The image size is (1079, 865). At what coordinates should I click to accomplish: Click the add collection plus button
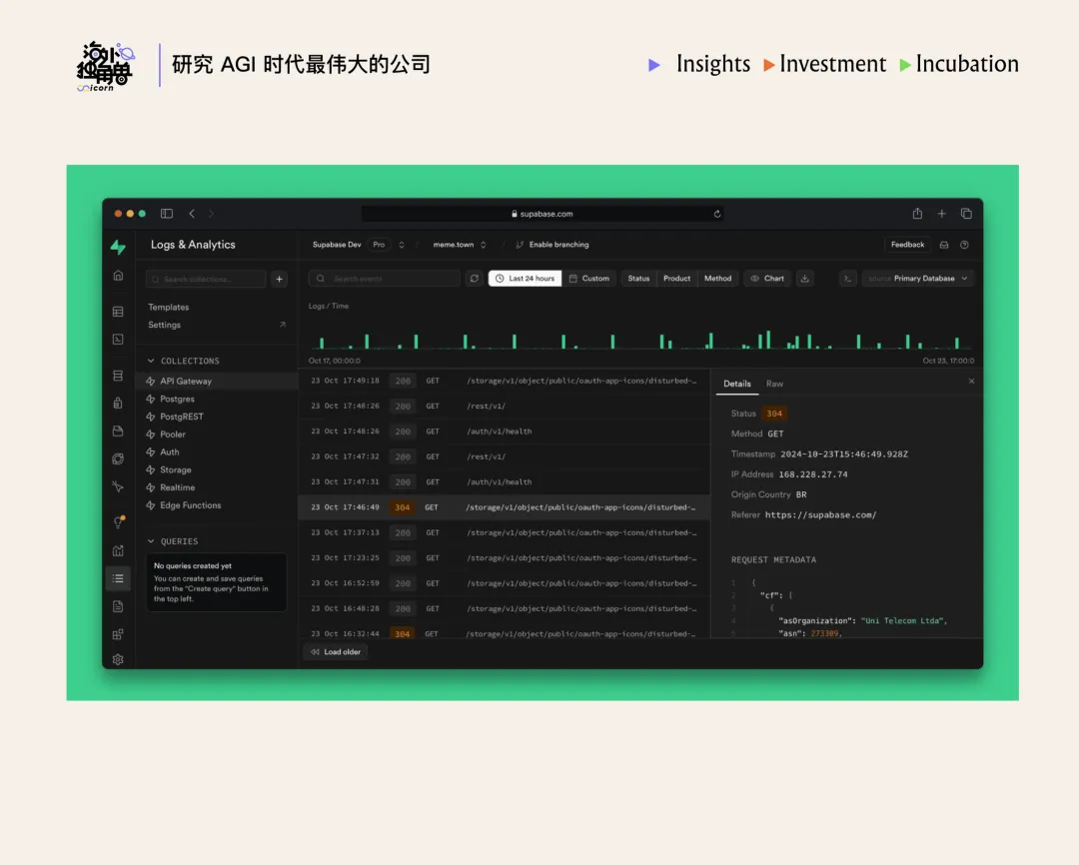click(280, 279)
